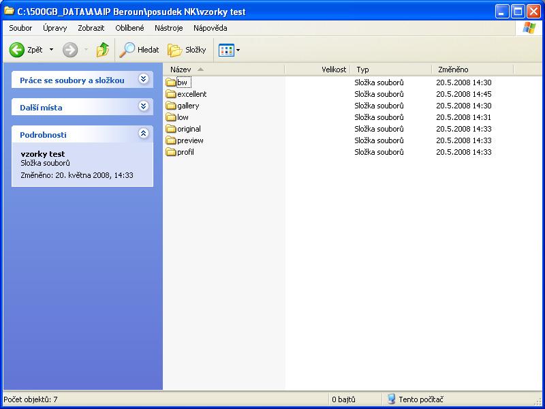
Task: Click the grey Forward arrow button
Action: click(x=70, y=50)
